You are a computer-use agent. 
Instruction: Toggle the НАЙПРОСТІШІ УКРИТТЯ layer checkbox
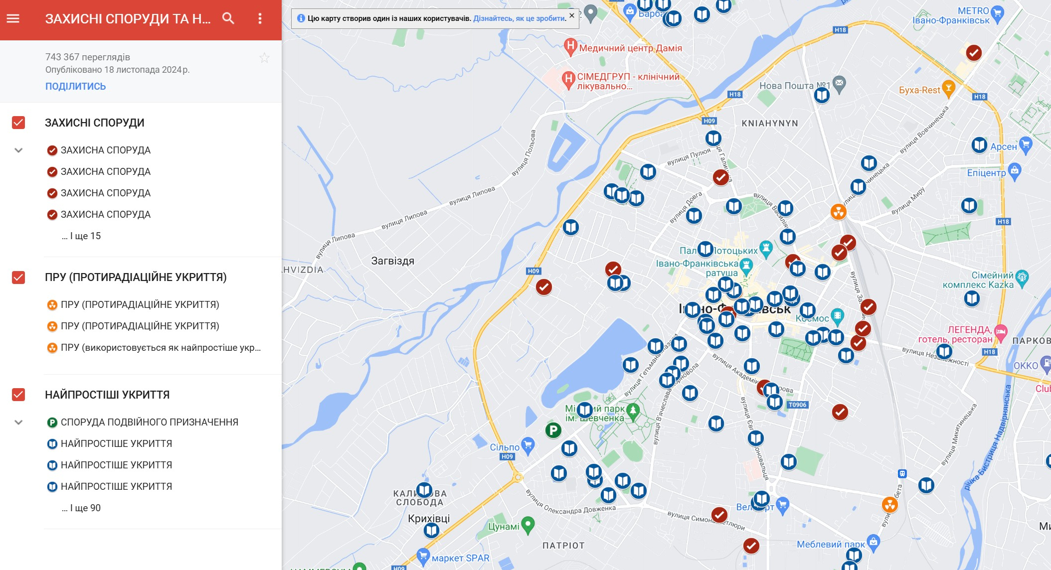pos(18,395)
